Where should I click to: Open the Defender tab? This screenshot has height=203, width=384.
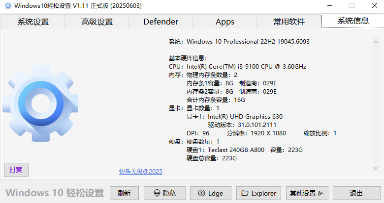pyautogui.click(x=160, y=22)
